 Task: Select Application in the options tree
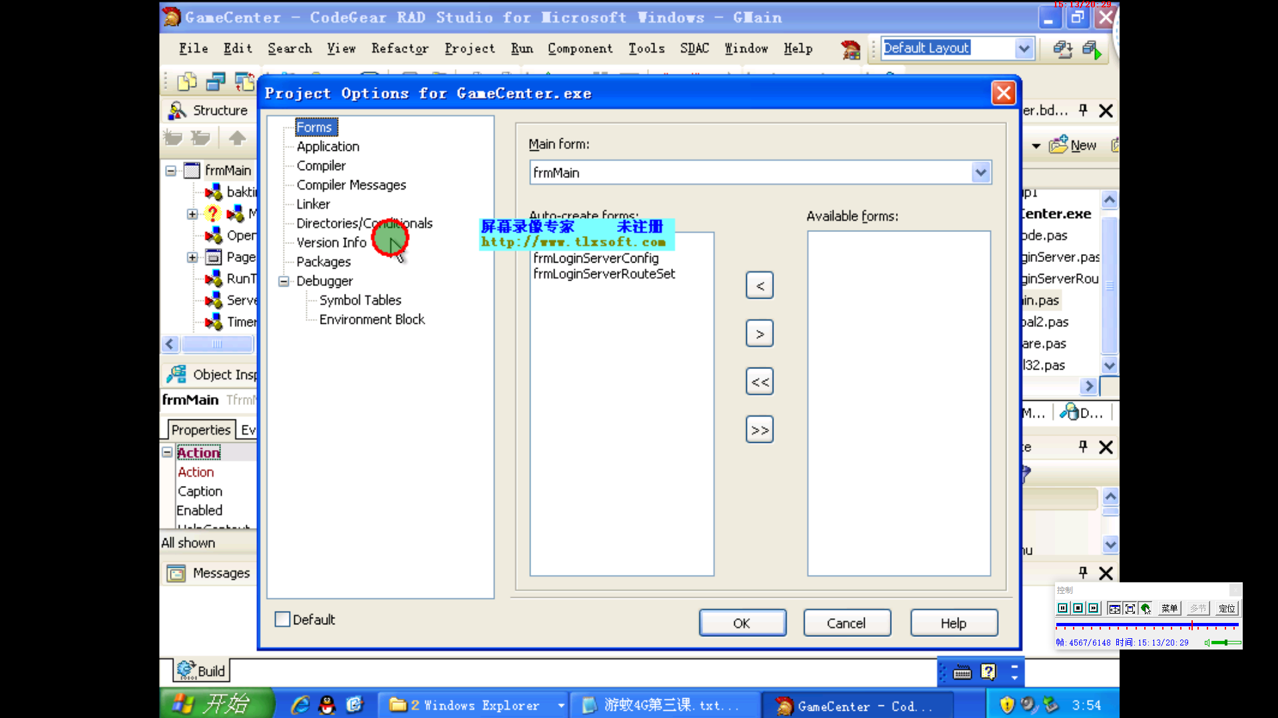click(327, 146)
